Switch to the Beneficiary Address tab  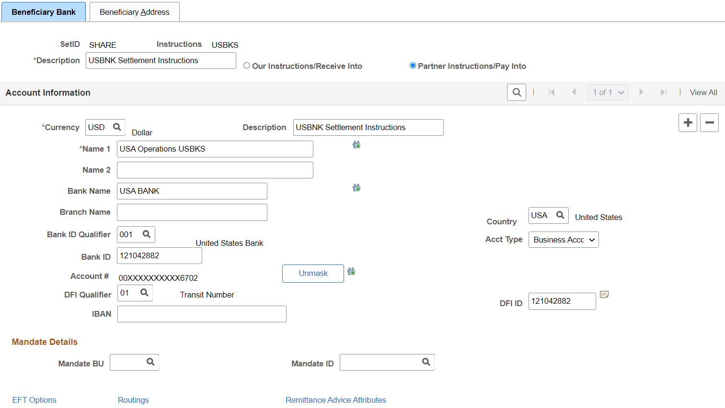point(134,11)
